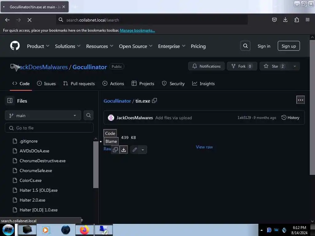Click the browser address bar
The width and height of the screenshot is (315, 236).
pos(152,20)
